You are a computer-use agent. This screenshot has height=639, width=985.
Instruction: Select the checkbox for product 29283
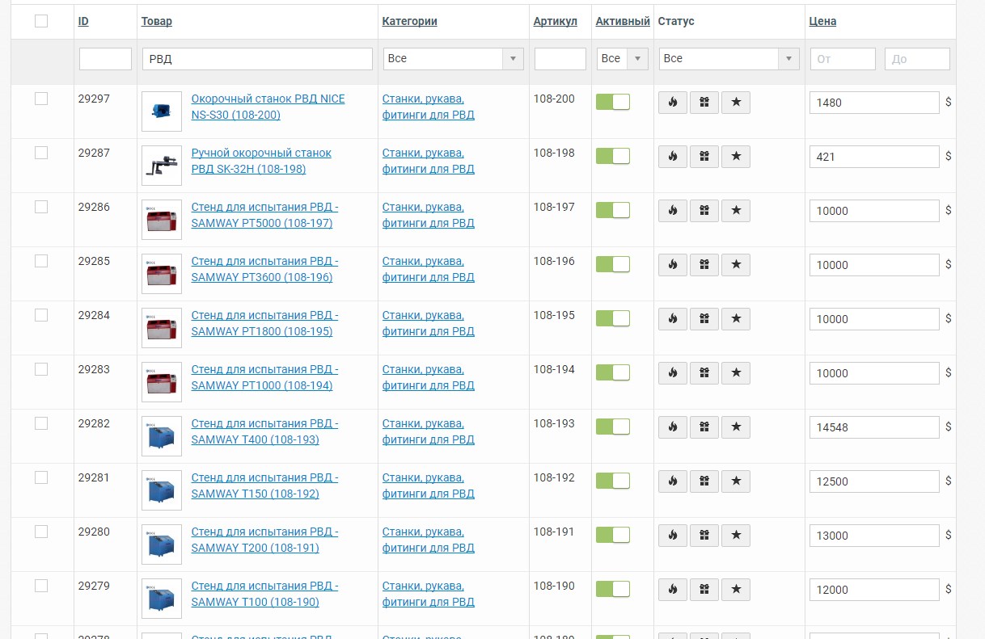[41, 369]
